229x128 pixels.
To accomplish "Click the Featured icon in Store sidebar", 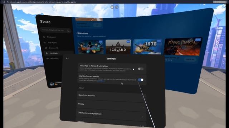I will 44,37.
